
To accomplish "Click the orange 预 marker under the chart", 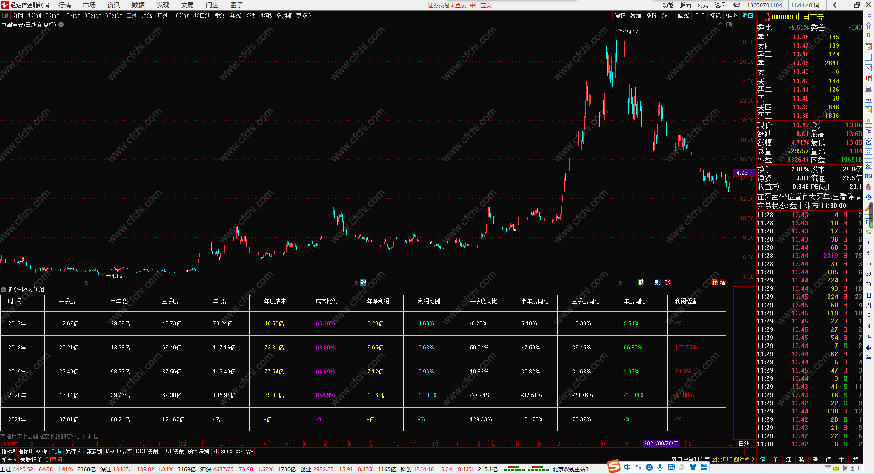I will [x=715, y=282].
